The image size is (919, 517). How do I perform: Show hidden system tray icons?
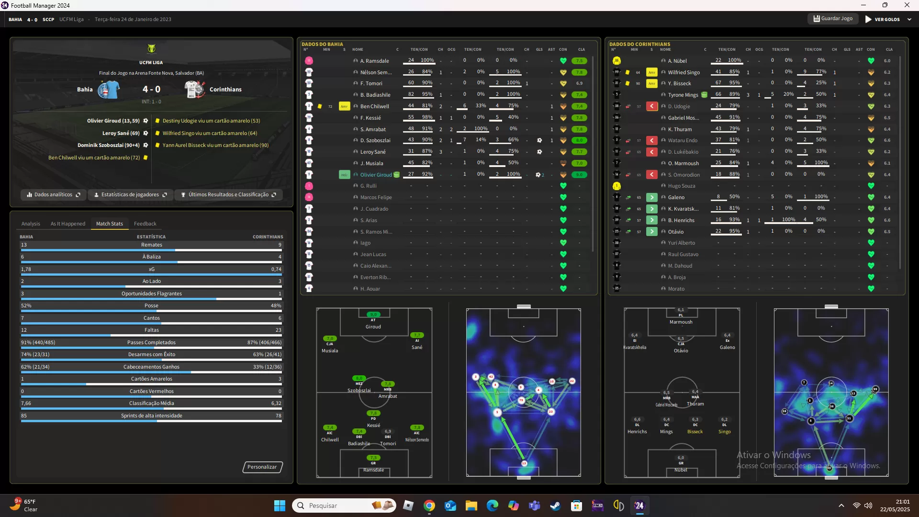(841, 506)
